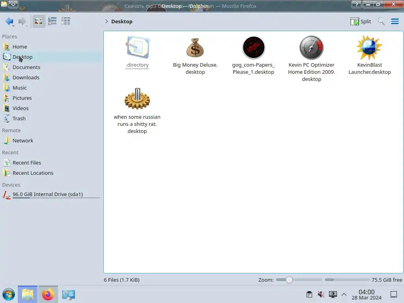Click the muted volume tray icon
404x303 pixels.
click(321, 294)
